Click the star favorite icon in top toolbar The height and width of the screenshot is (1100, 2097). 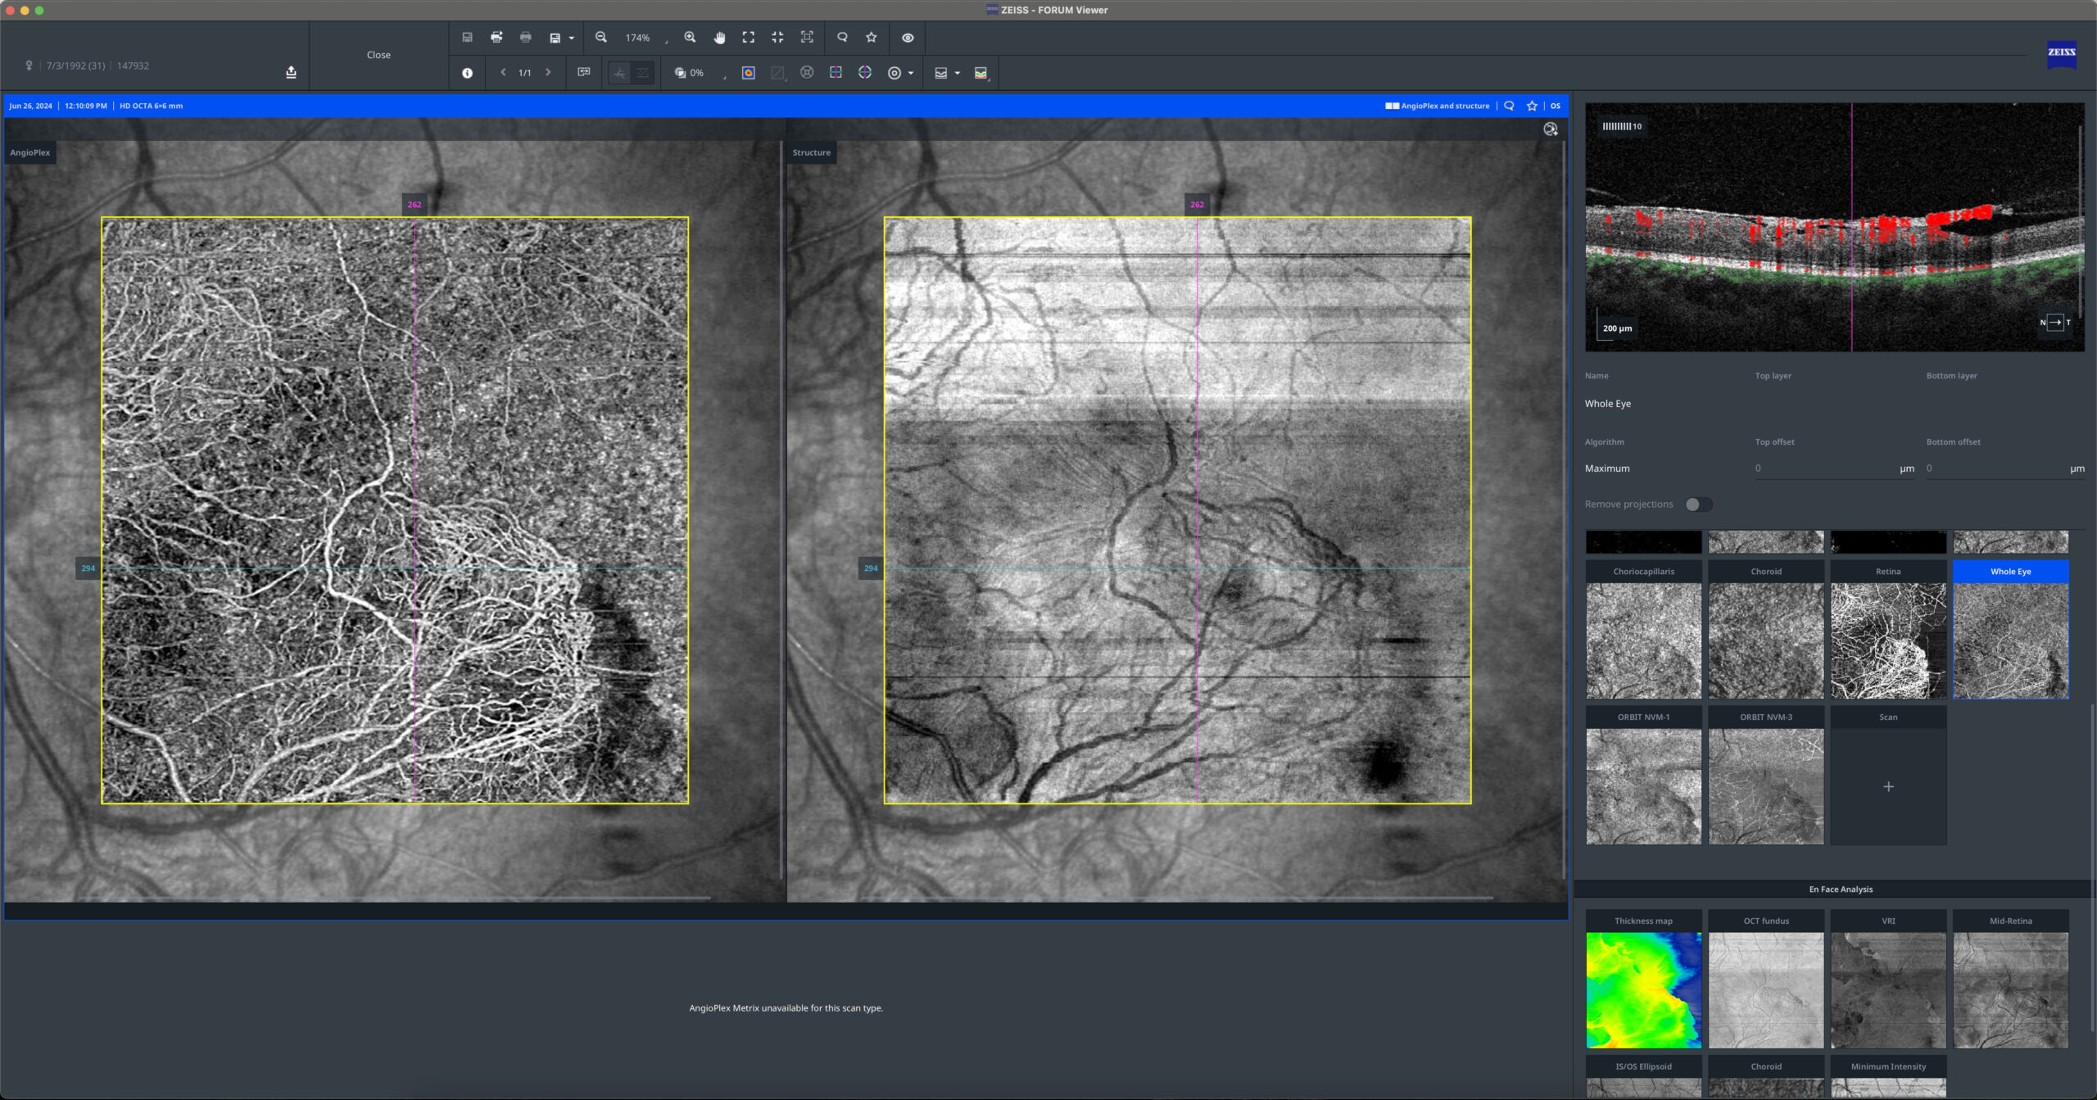pos(872,38)
